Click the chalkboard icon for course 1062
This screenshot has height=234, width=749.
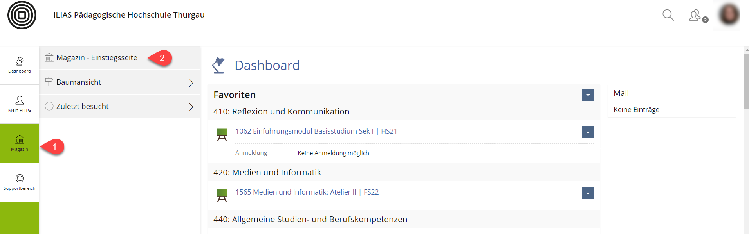coord(222,134)
